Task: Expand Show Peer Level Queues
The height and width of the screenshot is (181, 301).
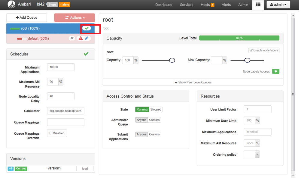Action: (x=193, y=82)
